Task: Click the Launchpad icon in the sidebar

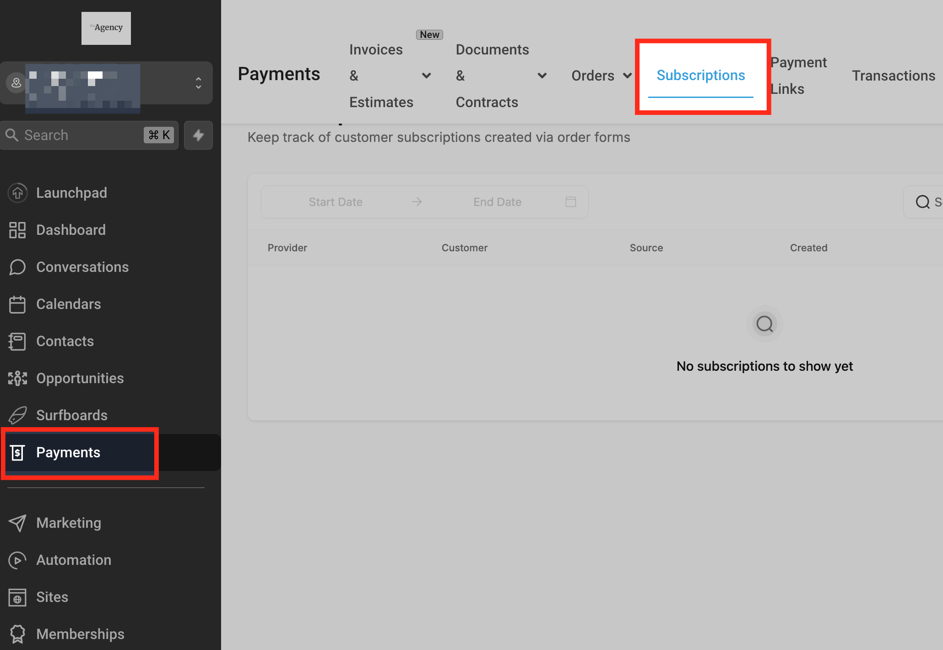Action: (17, 193)
